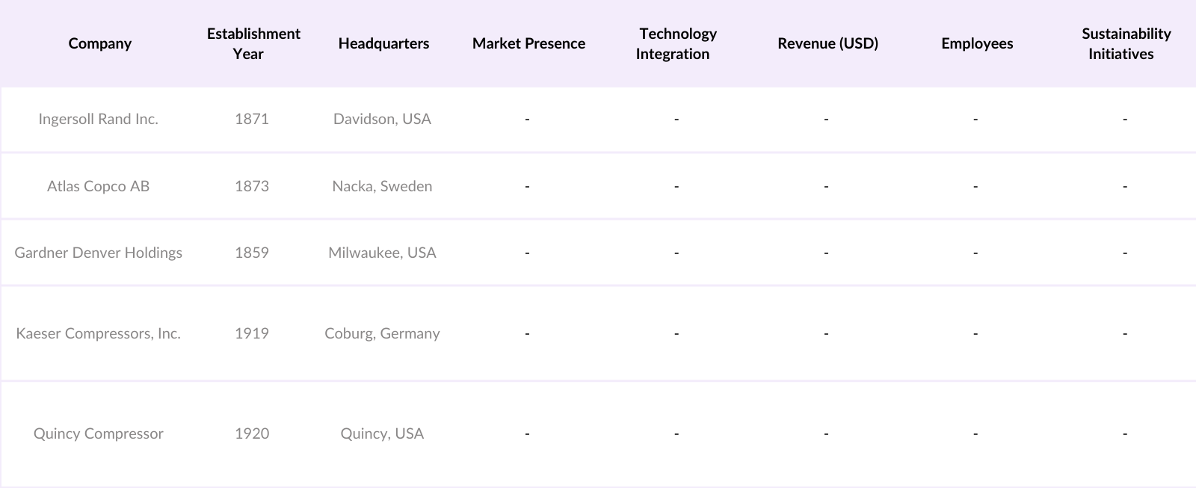Select the Milwaukee, USA headquarters cell
Image resolution: width=1196 pixels, height=488 pixels.
point(382,253)
